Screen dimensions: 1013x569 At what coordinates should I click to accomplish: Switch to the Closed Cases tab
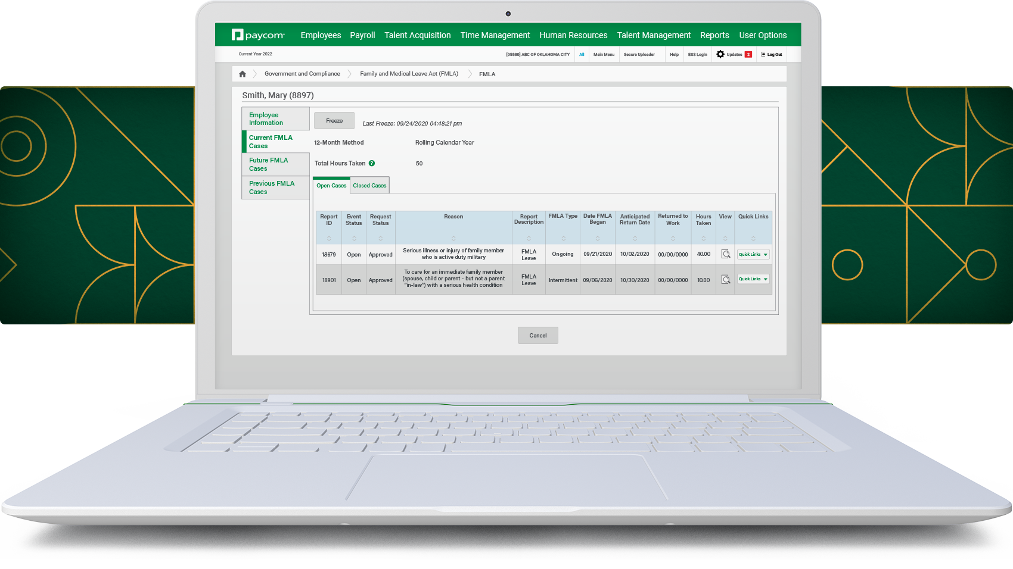click(369, 186)
